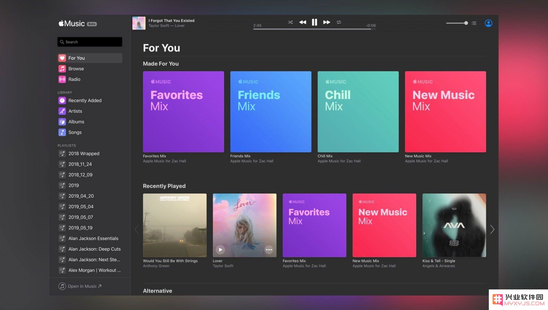The image size is (548, 310).
Task: Open the Up Next queue list
Action: (474, 23)
